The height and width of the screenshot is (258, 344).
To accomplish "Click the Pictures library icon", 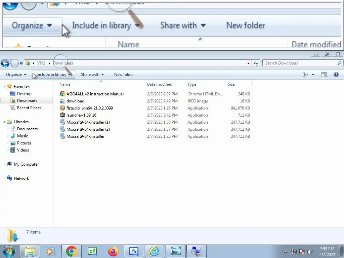I will pos(13,143).
